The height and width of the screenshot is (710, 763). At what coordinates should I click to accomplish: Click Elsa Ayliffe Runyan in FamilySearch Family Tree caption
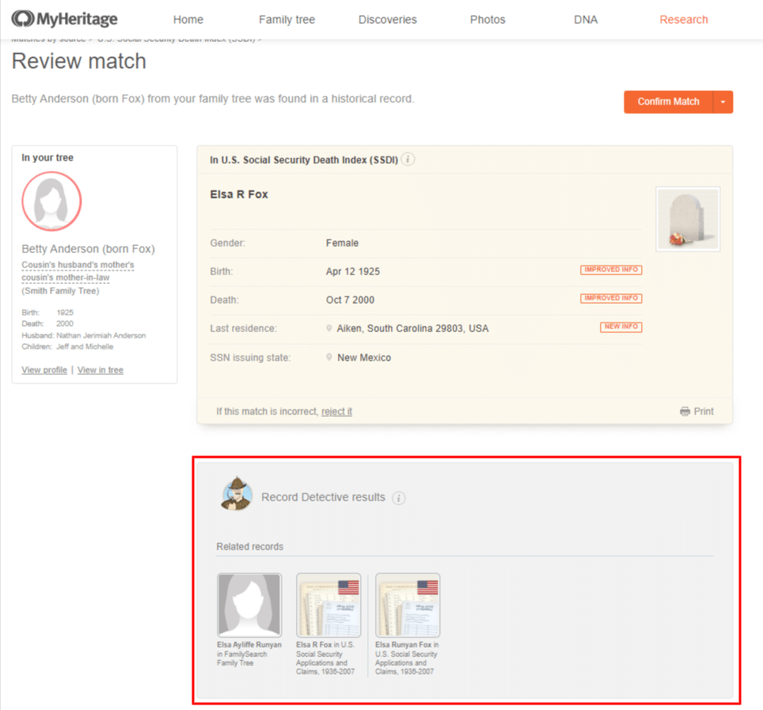(x=249, y=654)
